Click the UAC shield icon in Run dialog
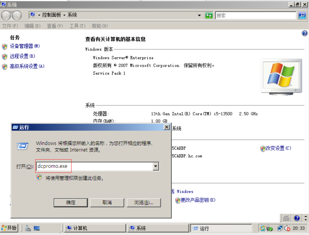This screenshot has width=309, height=235. tap(38, 177)
